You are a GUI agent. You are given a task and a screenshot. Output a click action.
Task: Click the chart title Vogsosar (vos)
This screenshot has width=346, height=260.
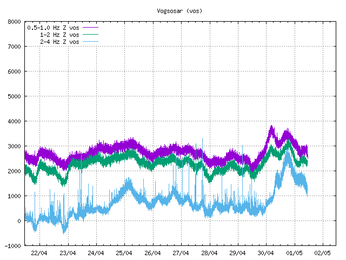[179, 11]
